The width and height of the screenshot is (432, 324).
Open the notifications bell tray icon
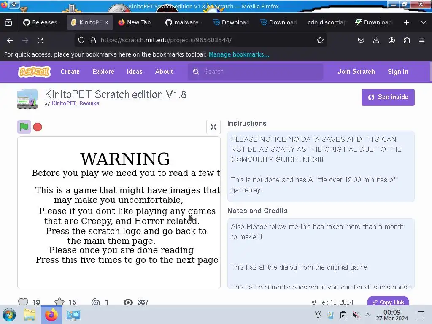click(x=318, y=314)
